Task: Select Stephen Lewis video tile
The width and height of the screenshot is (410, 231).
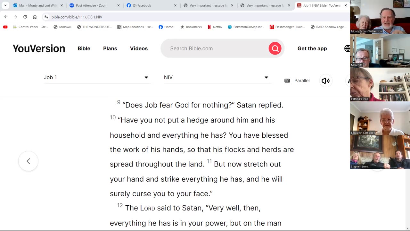Action: [x=380, y=152]
